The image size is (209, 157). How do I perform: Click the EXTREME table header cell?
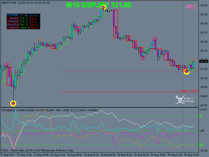pyautogui.click(x=13, y=15)
